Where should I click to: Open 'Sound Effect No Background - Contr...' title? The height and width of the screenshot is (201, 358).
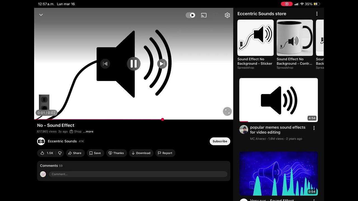point(294,61)
